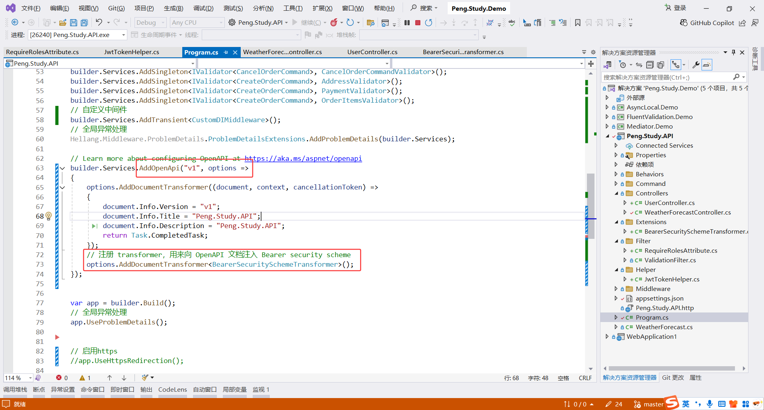Click the 登录 sign-in button
The height and width of the screenshot is (410, 764).
676,8
